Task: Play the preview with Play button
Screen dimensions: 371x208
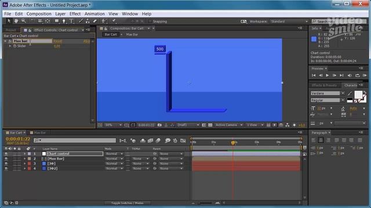Action: click(327, 75)
